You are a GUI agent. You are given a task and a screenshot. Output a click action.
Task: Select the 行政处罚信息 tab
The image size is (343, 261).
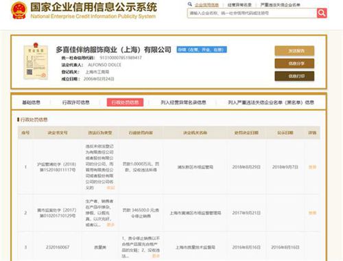[125, 102]
